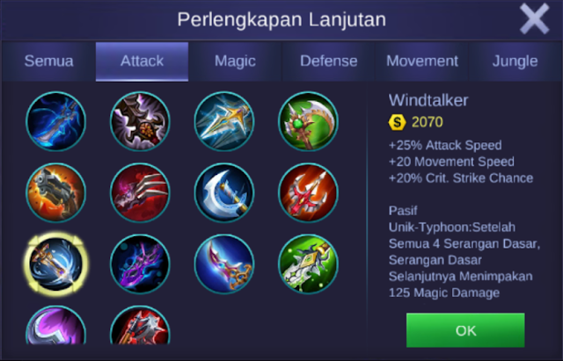Select the red trident spear item icon
The image size is (563, 361).
coord(308,192)
